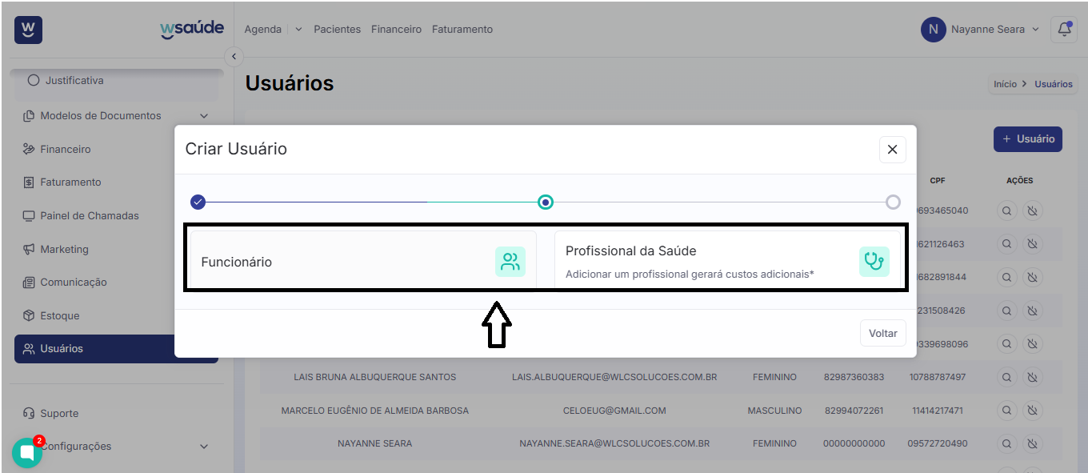The image size is (1088, 473).
Task: Deactivate user with CPF ending 8096
Action: tap(1033, 344)
